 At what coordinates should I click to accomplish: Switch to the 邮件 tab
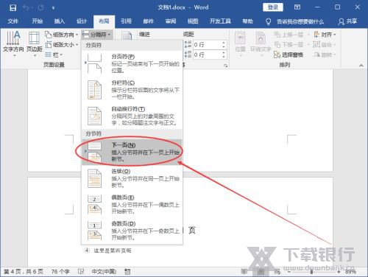tap(148, 21)
